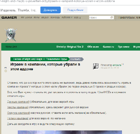Click the GAMER site logo

coord(9,18)
